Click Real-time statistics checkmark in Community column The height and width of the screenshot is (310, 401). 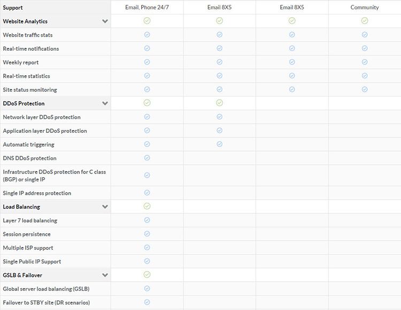click(x=365, y=76)
